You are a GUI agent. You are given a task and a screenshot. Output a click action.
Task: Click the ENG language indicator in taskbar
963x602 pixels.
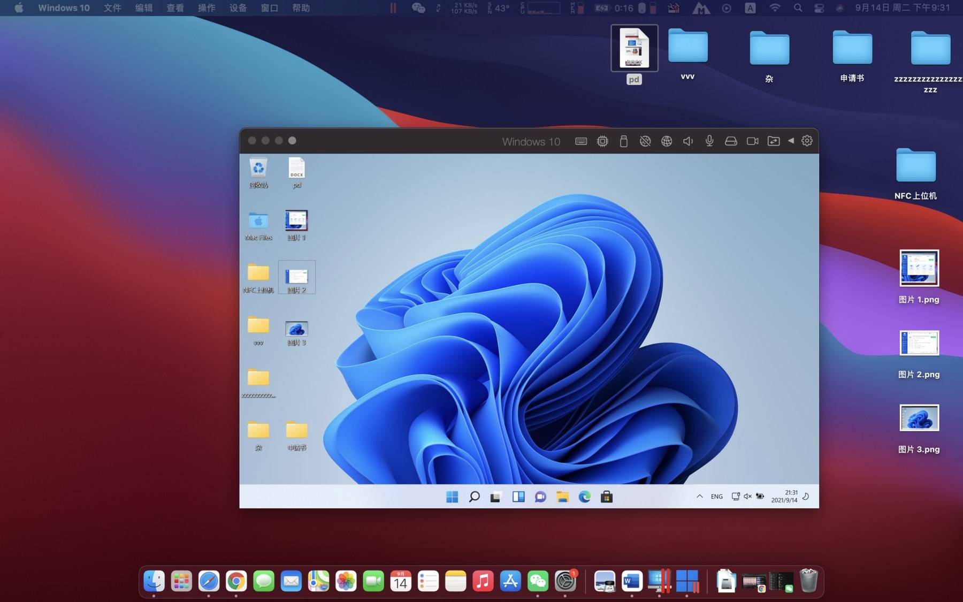point(717,496)
